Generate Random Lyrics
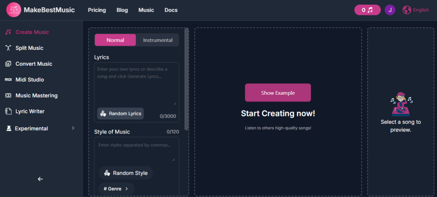The image size is (437, 197). tap(120, 113)
